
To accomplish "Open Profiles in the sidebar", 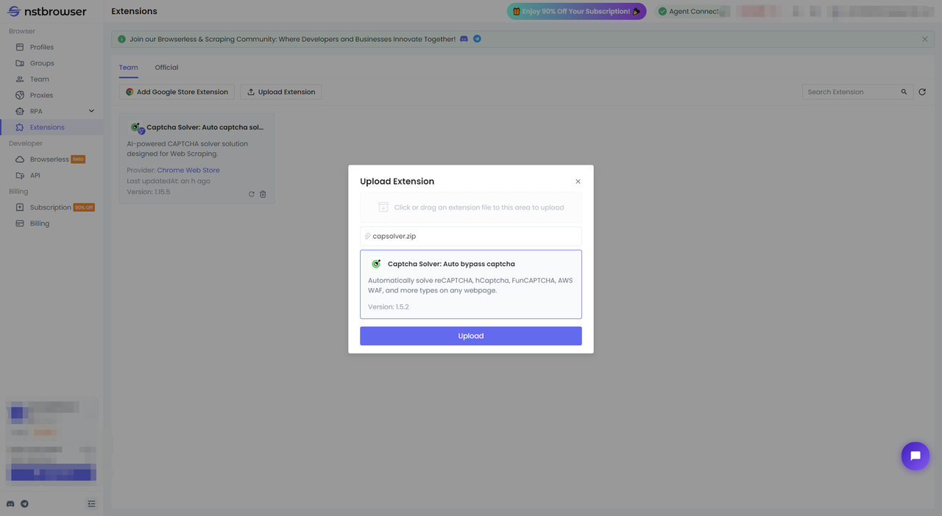I will (x=42, y=47).
